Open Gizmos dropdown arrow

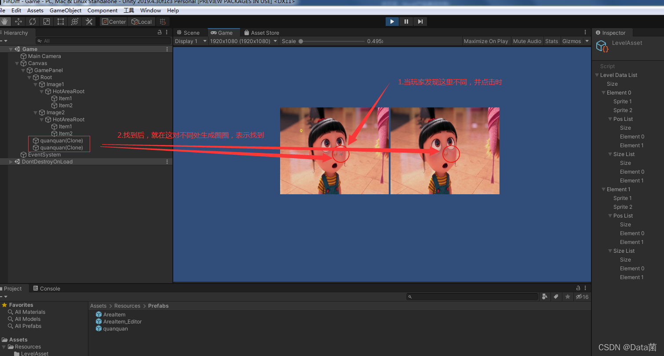587,41
